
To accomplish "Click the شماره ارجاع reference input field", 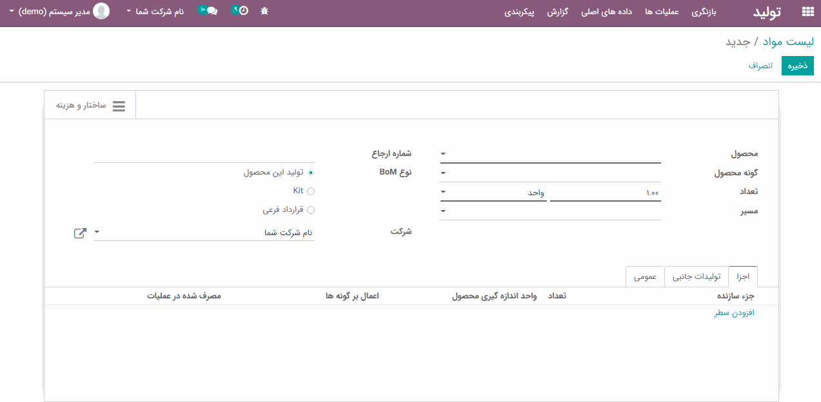I will pyautogui.click(x=204, y=155).
